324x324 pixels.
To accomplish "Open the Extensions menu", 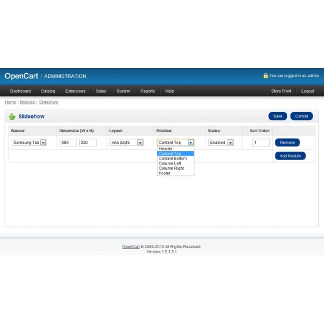I will pyautogui.click(x=75, y=91).
